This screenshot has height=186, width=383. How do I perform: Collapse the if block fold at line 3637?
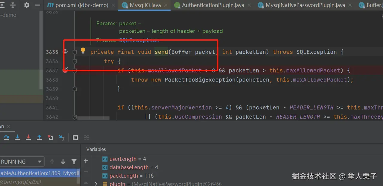tap(75, 70)
